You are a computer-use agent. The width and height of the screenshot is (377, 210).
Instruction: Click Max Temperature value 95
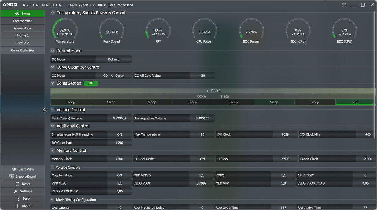(202, 134)
